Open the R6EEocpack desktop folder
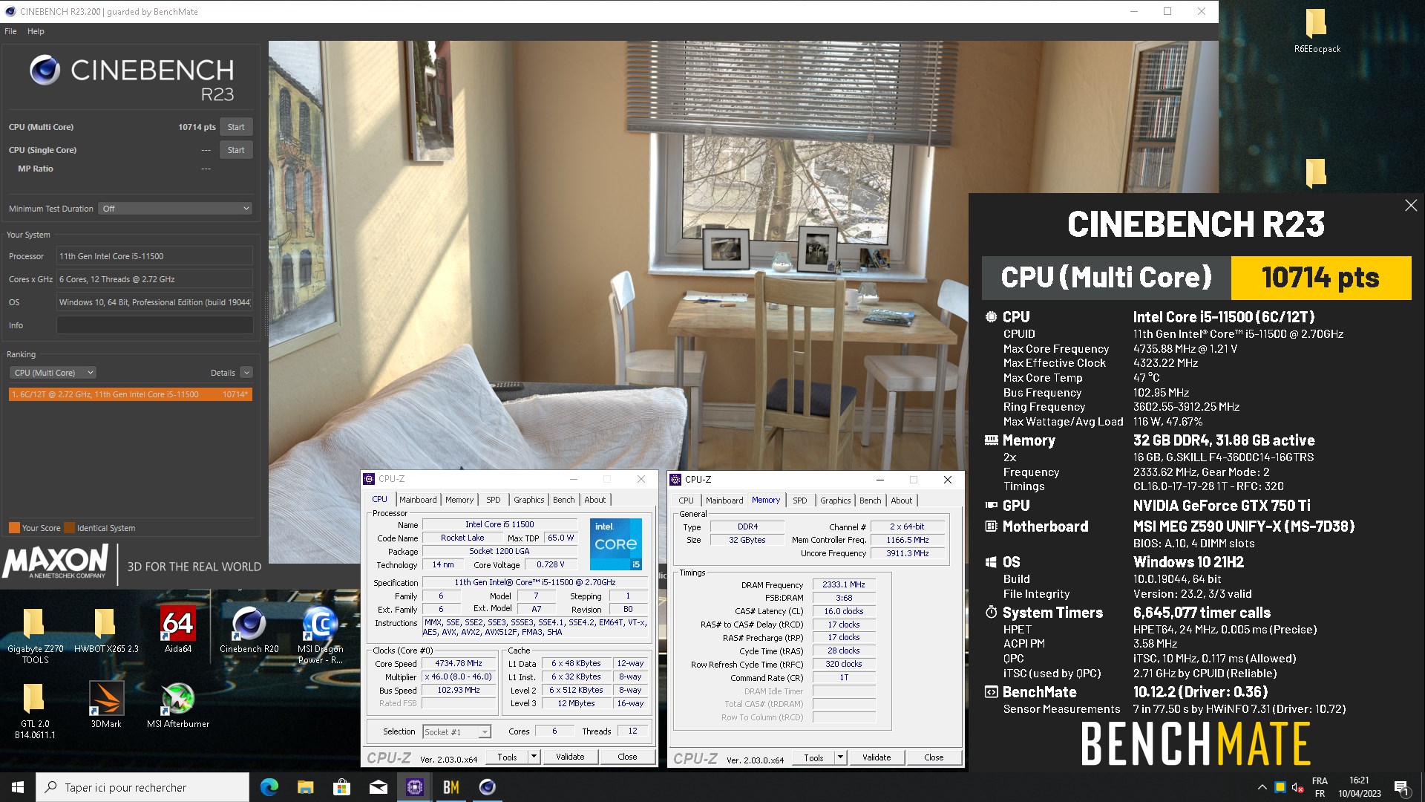Image resolution: width=1425 pixels, height=802 pixels. point(1317,31)
